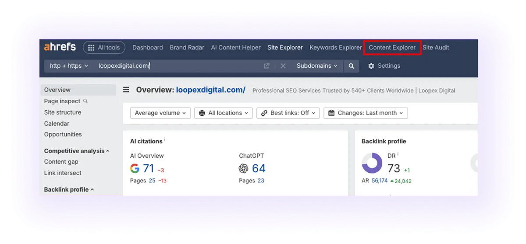Click the search magnifier button
The height and width of the screenshot is (244, 526).
[x=351, y=66]
